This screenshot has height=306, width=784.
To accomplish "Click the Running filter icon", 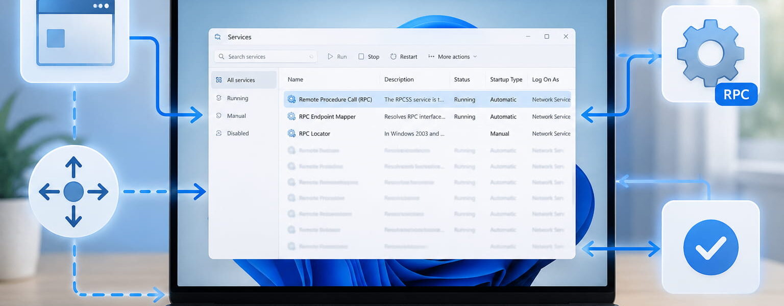I will click(219, 98).
